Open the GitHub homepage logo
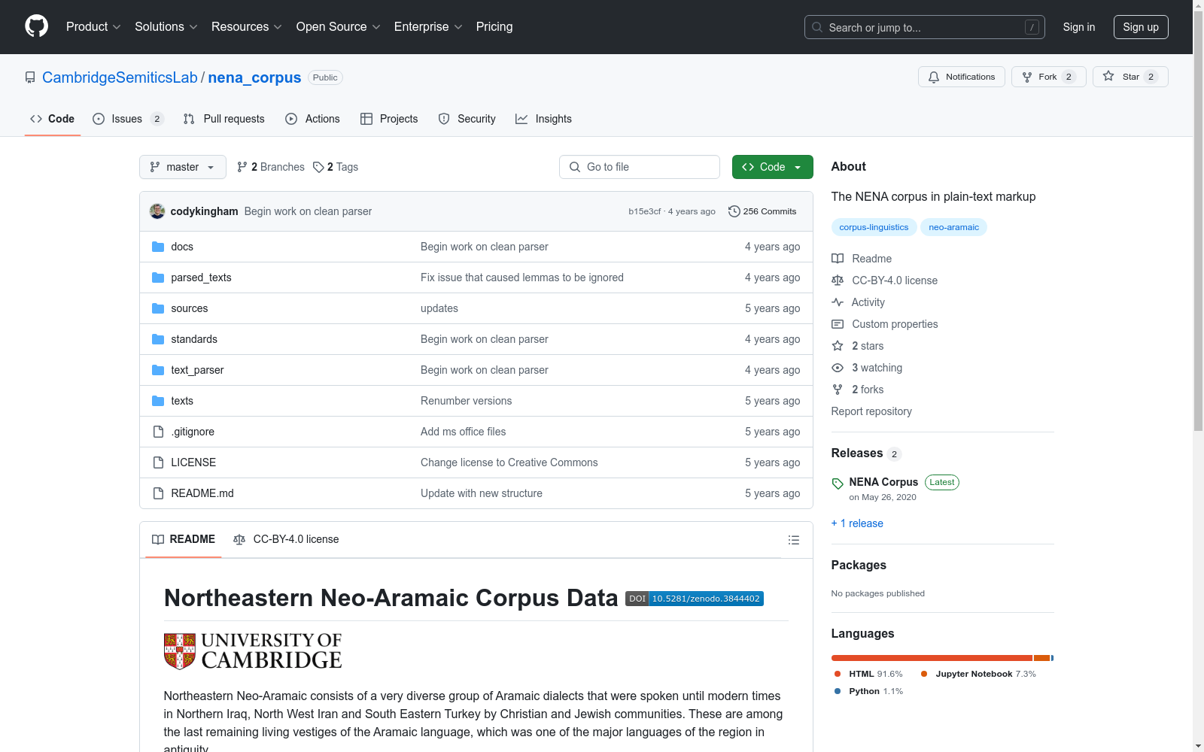Screen dimensions: 1204x752 pos(36,26)
